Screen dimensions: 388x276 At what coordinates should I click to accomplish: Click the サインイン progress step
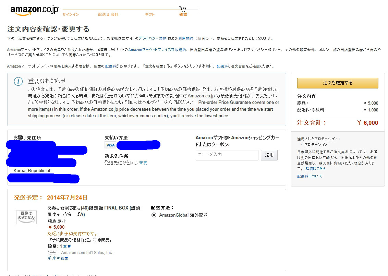coord(71,14)
